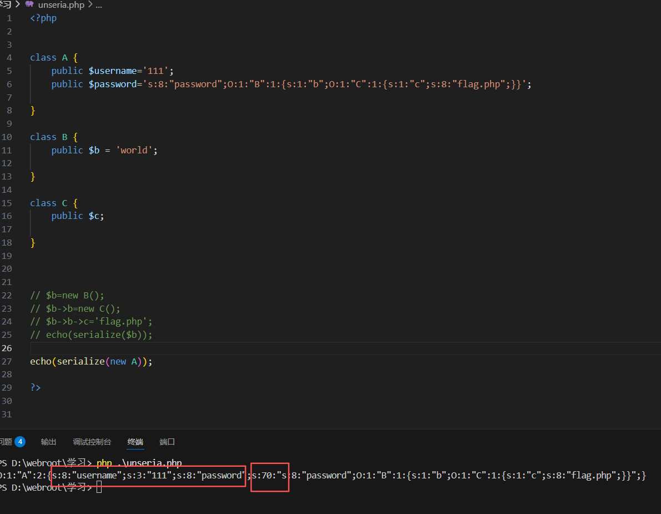Click the comment "// $b->b->c='flag.php';"
Viewport: 661px width, 514px height.
[91, 322]
